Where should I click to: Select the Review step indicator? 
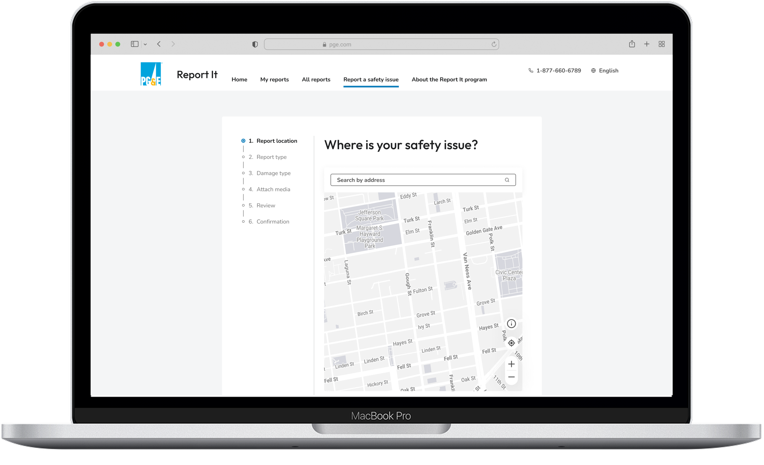click(x=262, y=205)
